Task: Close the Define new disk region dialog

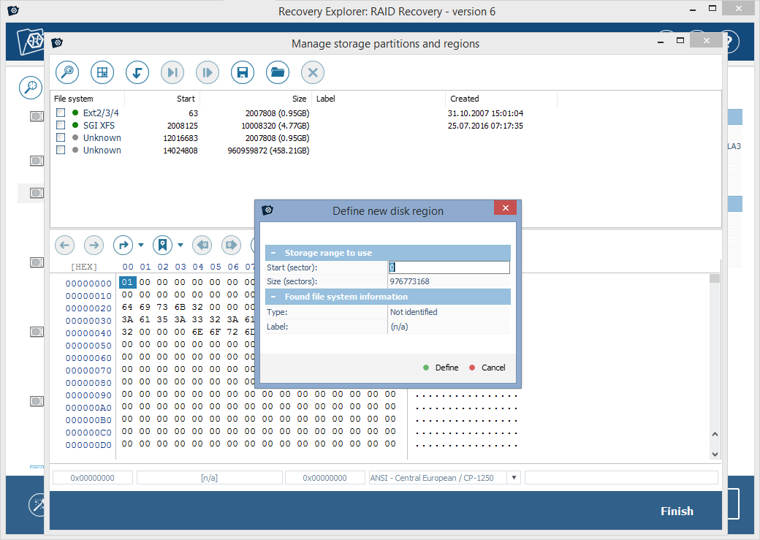Action: pos(506,208)
